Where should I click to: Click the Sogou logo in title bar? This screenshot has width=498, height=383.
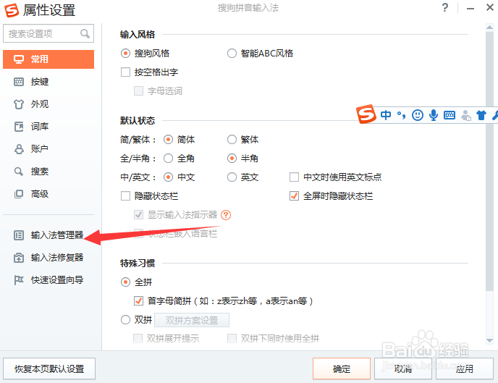(12, 10)
